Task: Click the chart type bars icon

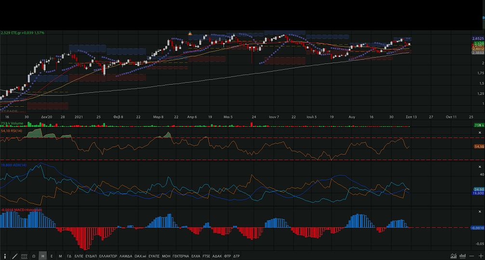Action: click(x=463, y=256)
